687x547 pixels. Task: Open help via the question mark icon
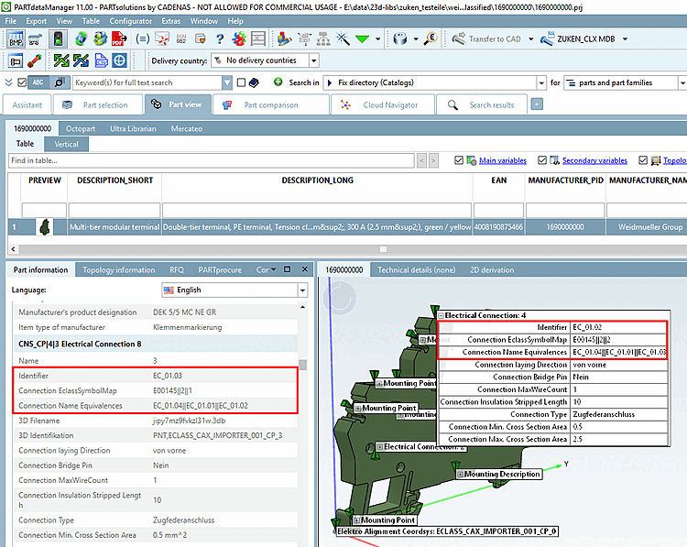click(x=219, y=39)
